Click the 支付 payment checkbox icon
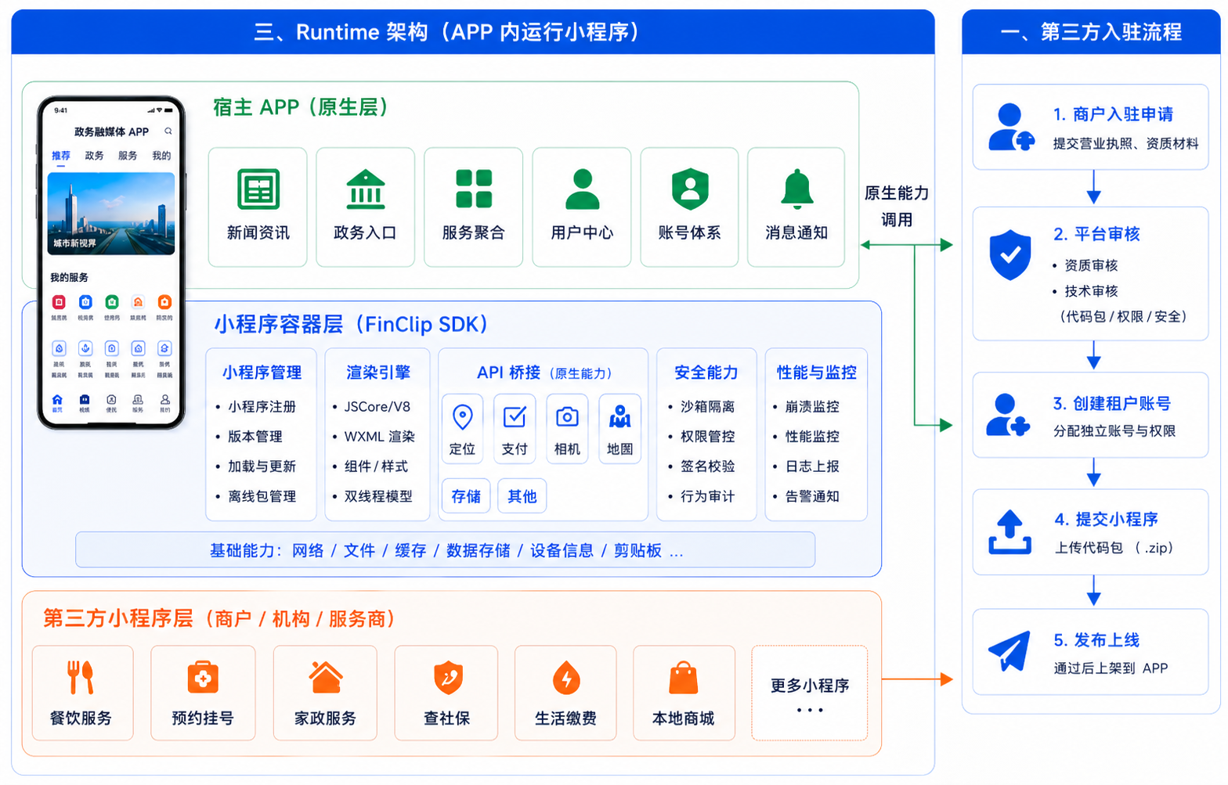This screenshot has width=1228, height=785. pyautogui.click(x=515, y=417)
